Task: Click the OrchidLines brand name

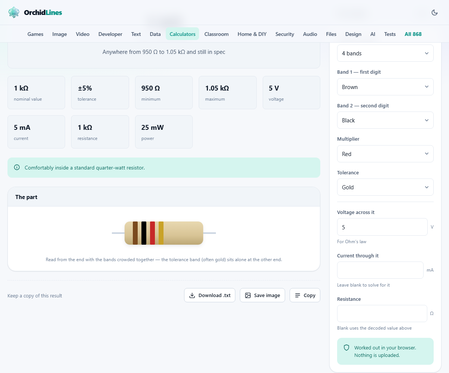Action: pos(43,12)
